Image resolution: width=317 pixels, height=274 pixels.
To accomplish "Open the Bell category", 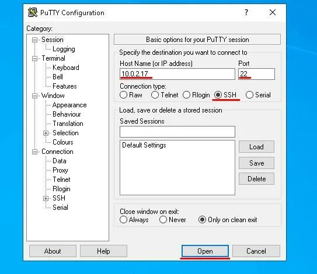I will [x=58, y=77].
